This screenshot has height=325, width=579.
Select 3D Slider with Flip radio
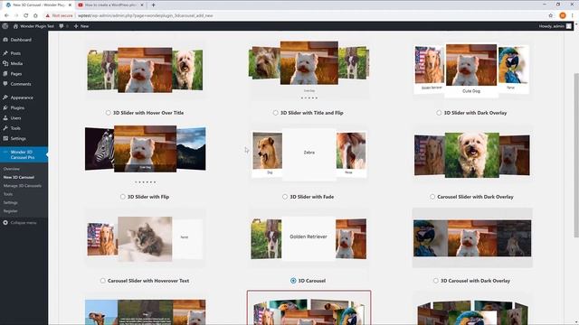click(123, 197)
